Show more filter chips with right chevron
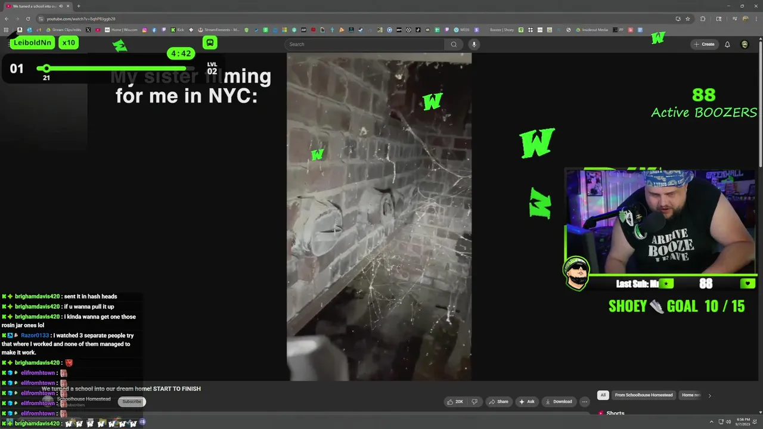The height and width of the screenshot is (429, 763). 709,395
